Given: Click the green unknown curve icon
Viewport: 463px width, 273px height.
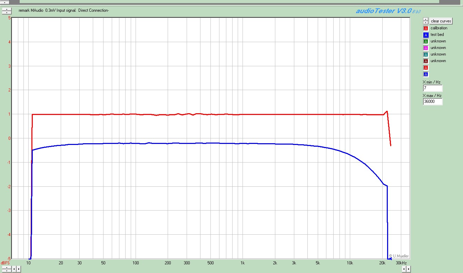Looking at the screenshot, I should pyautogui.click(x=426, y=41).
